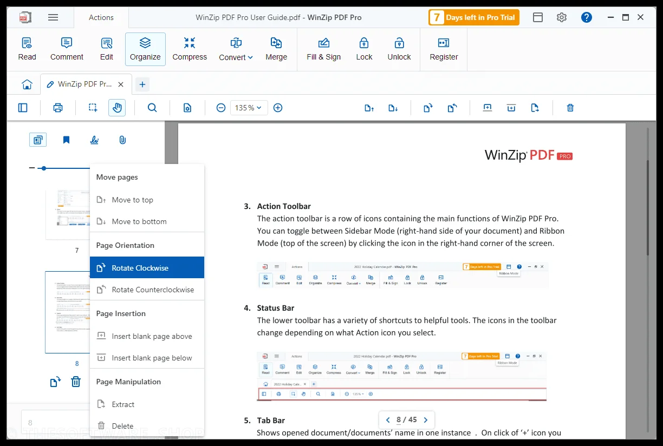Go to next page with arrow
This screenshot has width=663, height=446.
coord(426,419)
